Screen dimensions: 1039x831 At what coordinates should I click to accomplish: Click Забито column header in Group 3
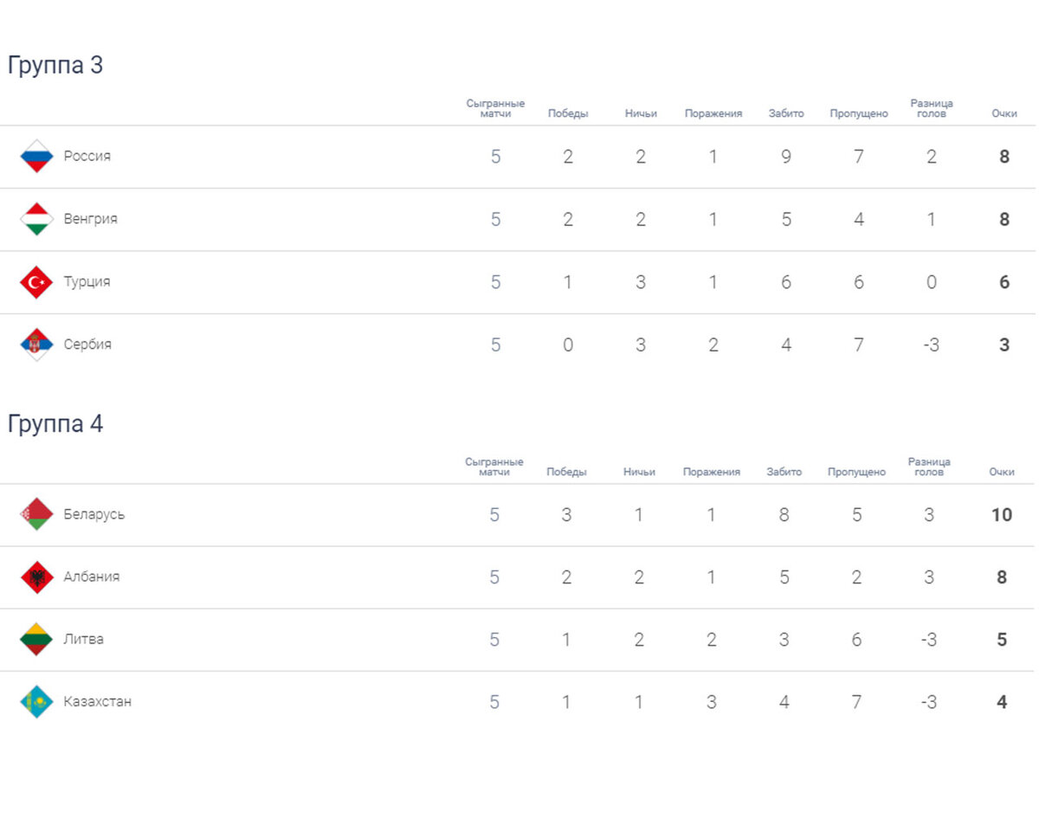[x=785, y=113]
